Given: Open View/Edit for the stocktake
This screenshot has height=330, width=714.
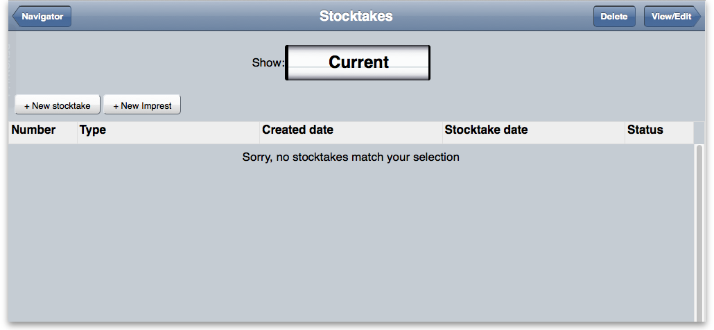Looking at the screenshot, I should coord(671,16).
